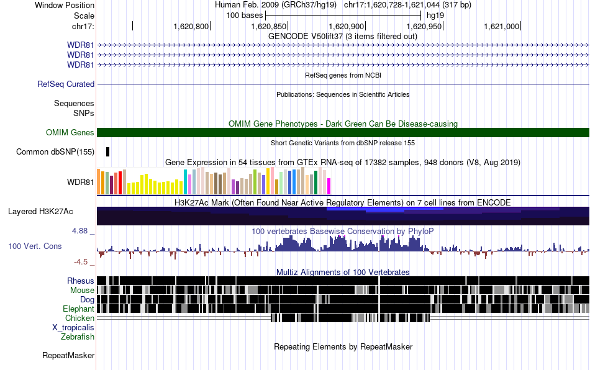Select the Dog alignment row label
590x370 pixels.
tap(88, 300)
